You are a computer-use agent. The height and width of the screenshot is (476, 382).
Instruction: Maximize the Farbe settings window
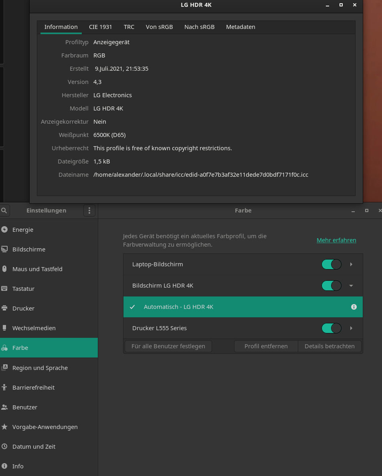coord(367,210)
